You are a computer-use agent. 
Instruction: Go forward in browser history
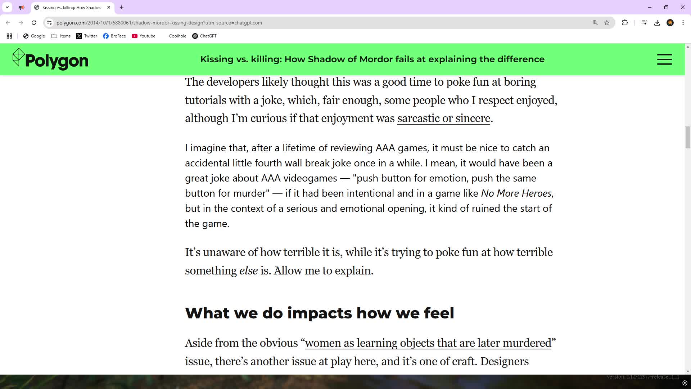coord(21,23)
